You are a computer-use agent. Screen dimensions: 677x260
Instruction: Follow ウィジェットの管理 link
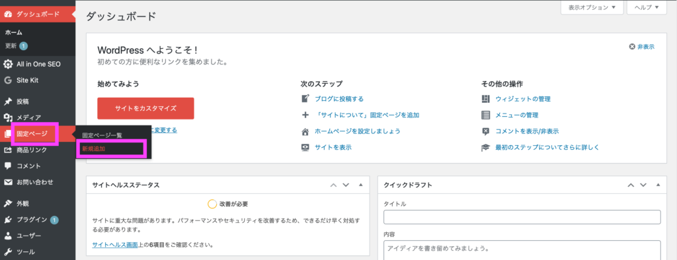point(523,99)
